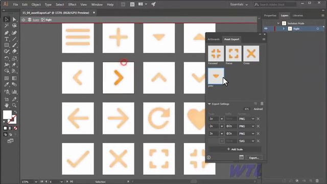Viewport: 327px width, 184px height.
Task: Select the Zoom tool
Action: [14, 105]
